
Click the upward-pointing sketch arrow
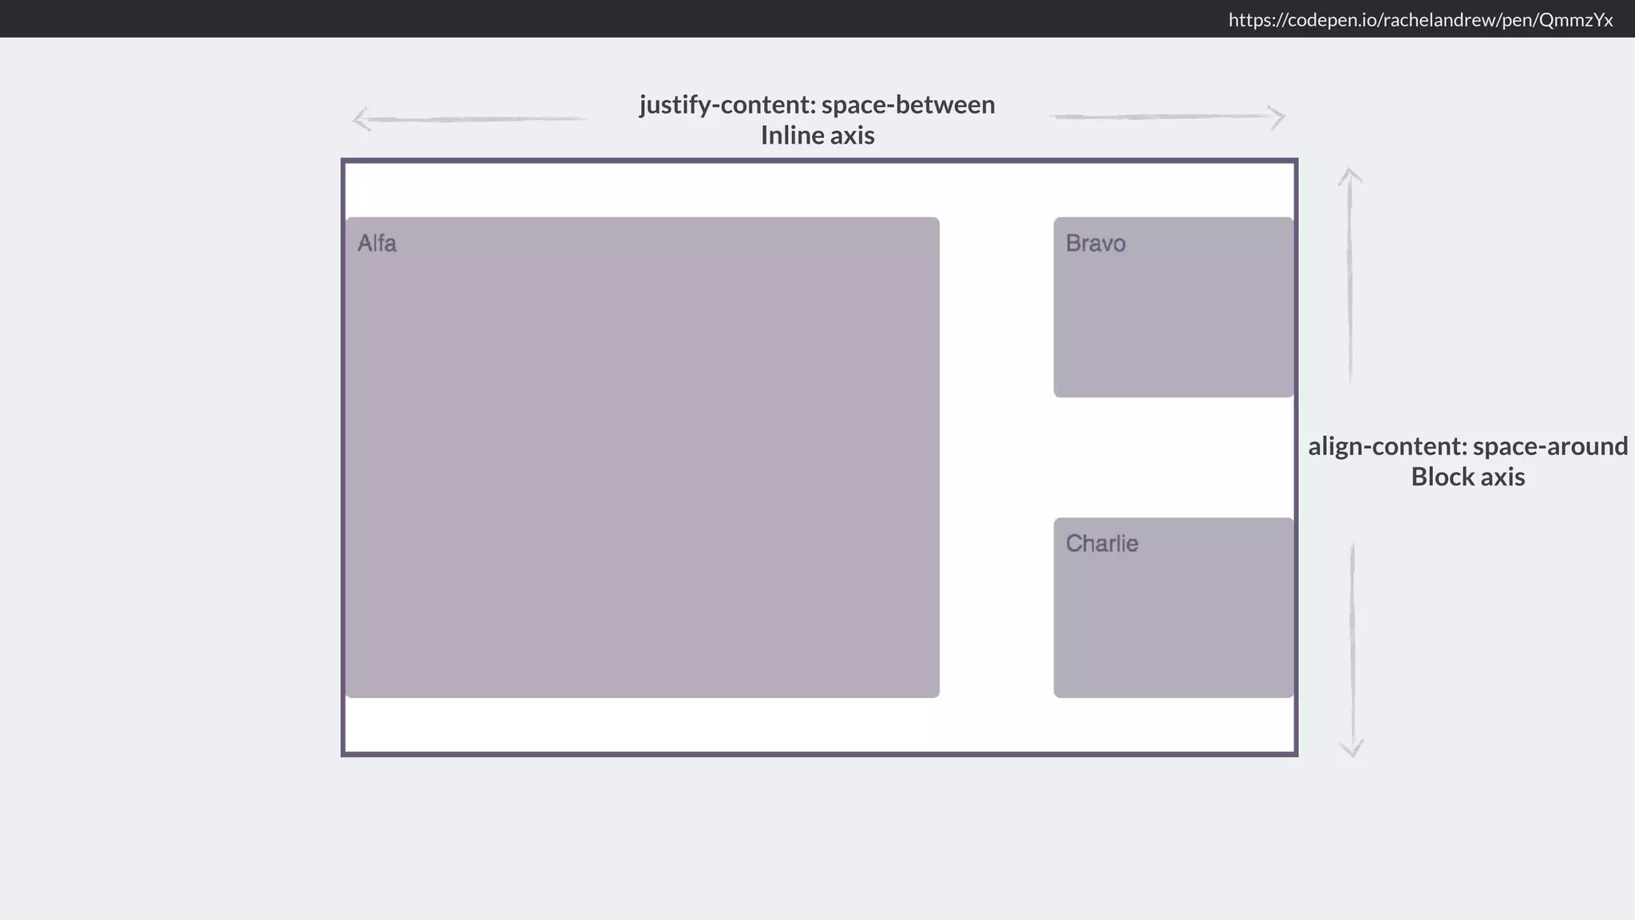(1350, 276)
